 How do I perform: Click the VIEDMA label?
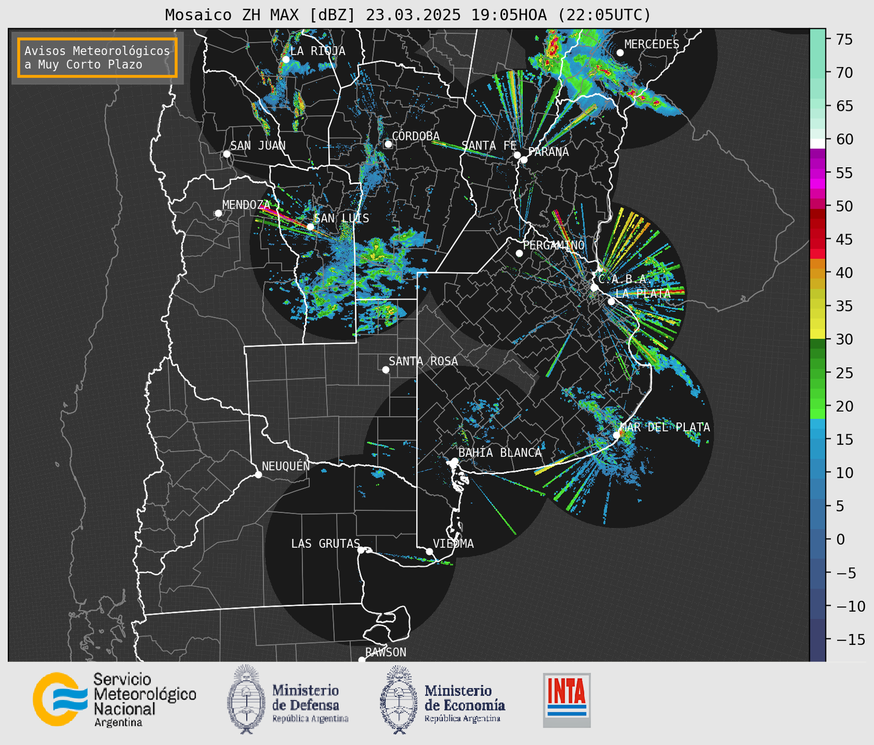tap(453, 543)
